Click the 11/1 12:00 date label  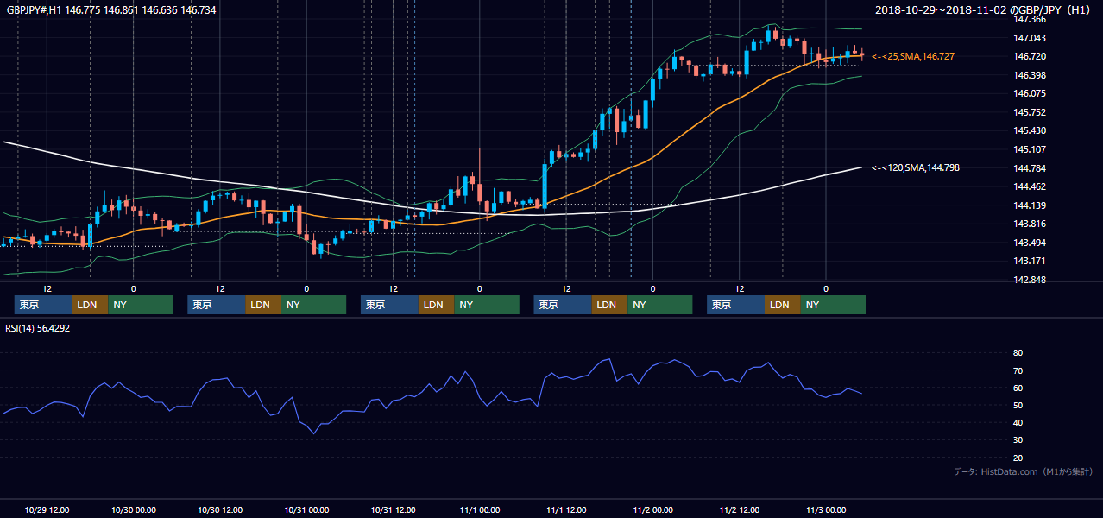(566, 510)
